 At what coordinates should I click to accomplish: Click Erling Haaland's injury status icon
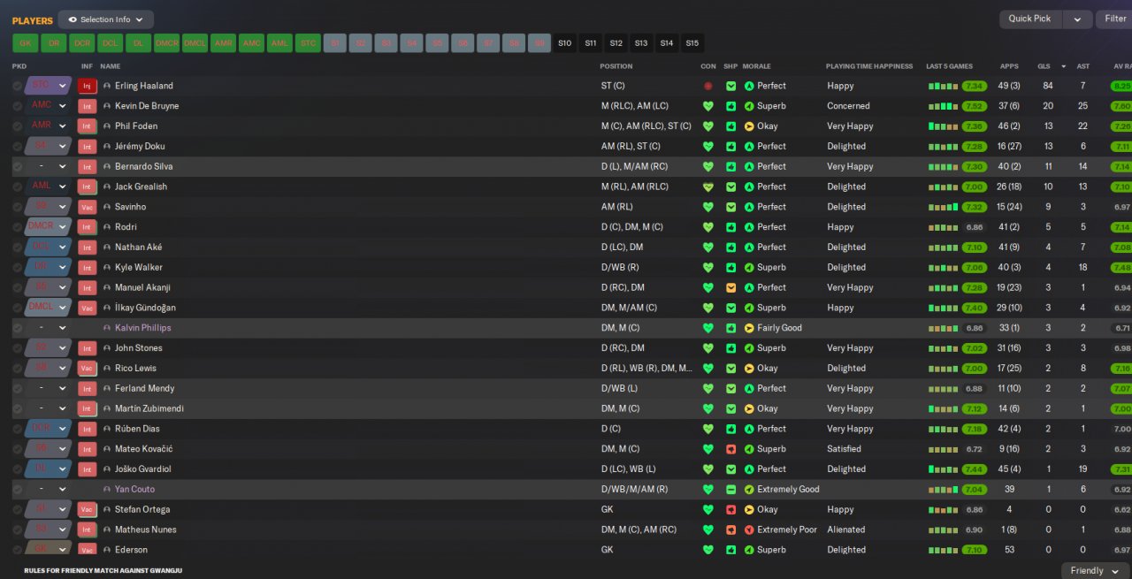point(87,86)
